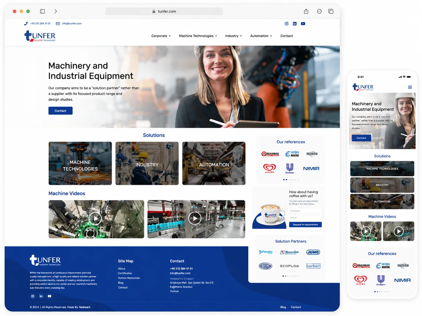Click the Newcon Gale logo under Solution Partners
The height and width of the screenshot is (316, 422).
[289, 252]
